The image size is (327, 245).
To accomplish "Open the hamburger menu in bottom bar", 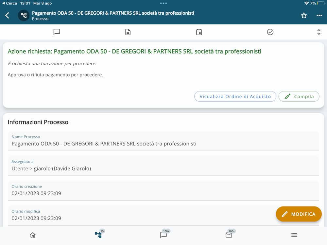I will coord(294,235).
